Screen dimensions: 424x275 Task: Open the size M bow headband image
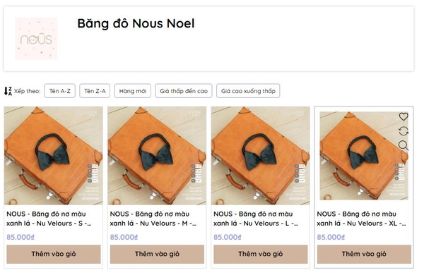click(x=157, y=156)
